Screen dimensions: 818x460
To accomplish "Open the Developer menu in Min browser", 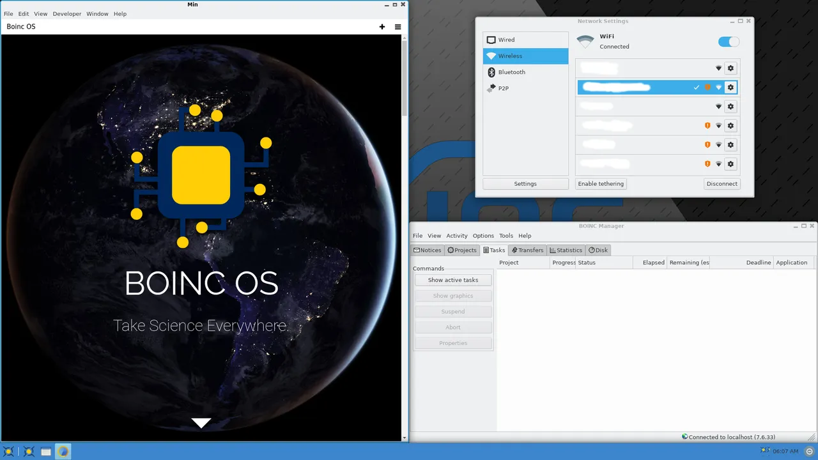I will [67, 13].
